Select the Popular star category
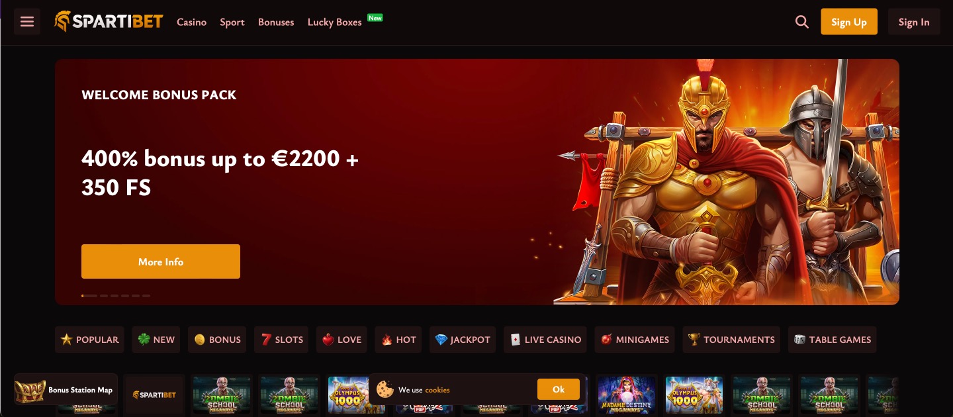953x417 pixels. pyautogui.click(x=89, y=340)
